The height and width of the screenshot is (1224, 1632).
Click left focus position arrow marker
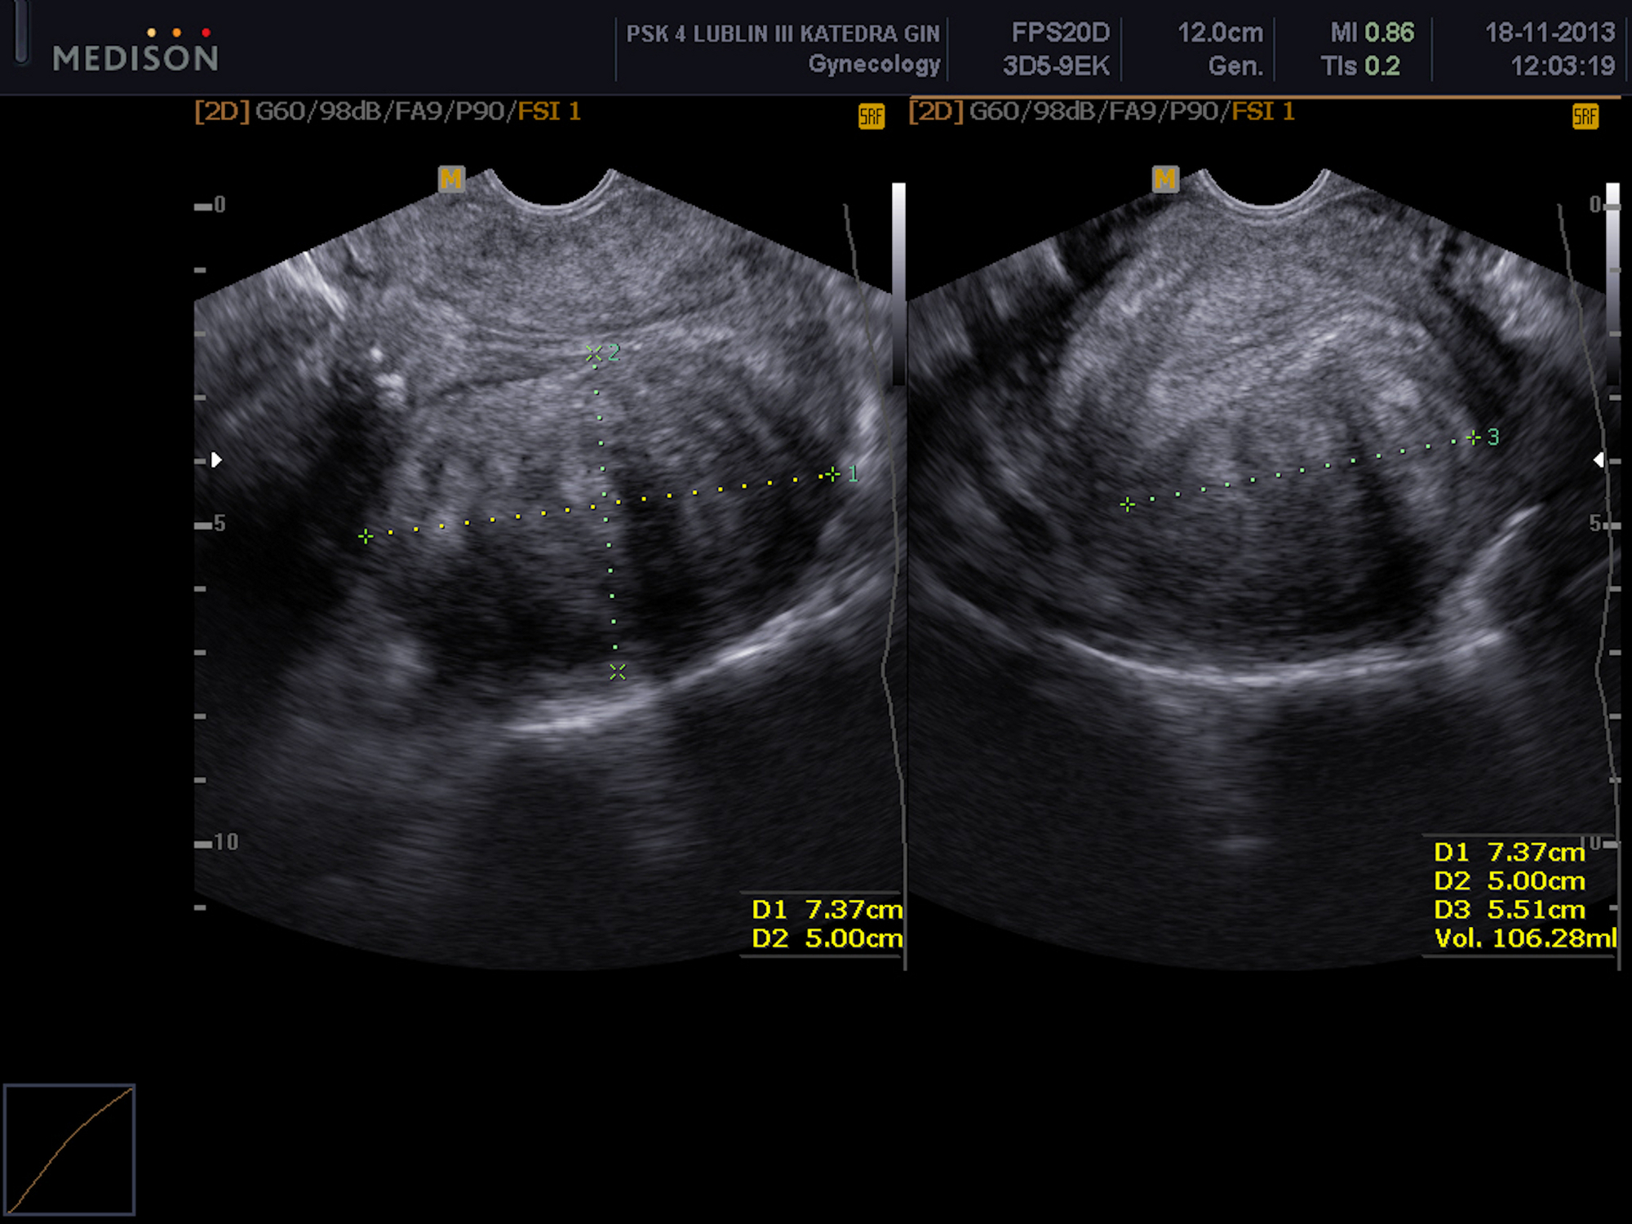point(216,460)
